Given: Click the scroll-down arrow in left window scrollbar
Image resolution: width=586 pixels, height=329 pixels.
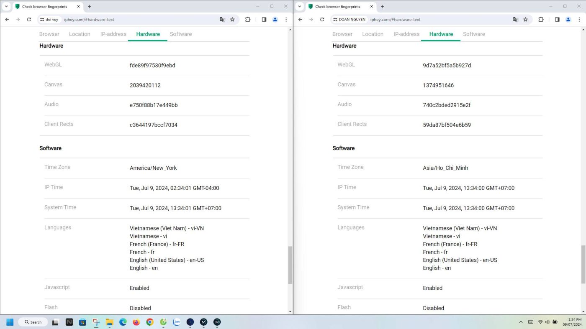Looking at the screenshot, I should pos(290,311).
